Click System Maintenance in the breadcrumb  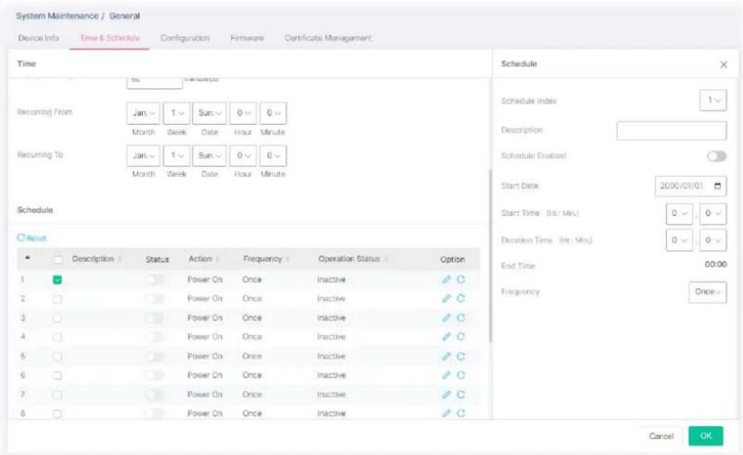coord(57,16)
